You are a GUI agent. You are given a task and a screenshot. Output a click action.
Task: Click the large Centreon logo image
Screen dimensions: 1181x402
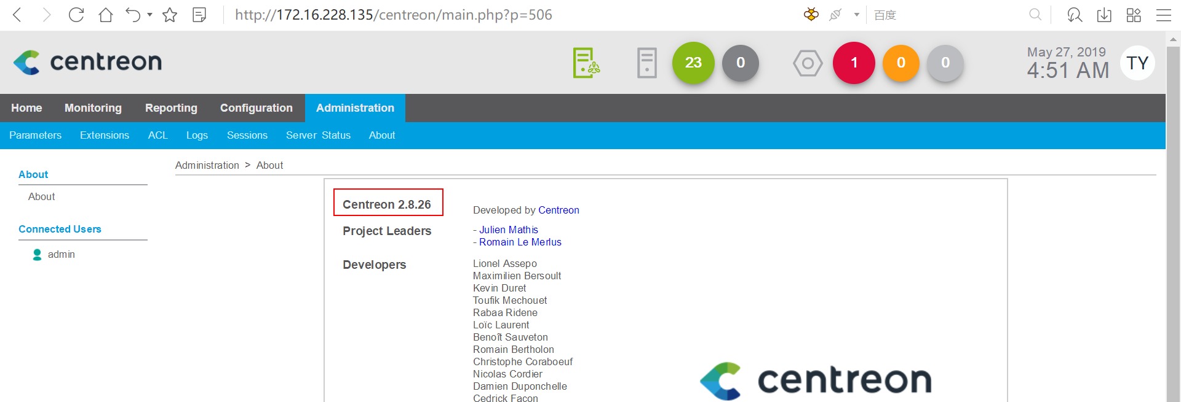816,380
